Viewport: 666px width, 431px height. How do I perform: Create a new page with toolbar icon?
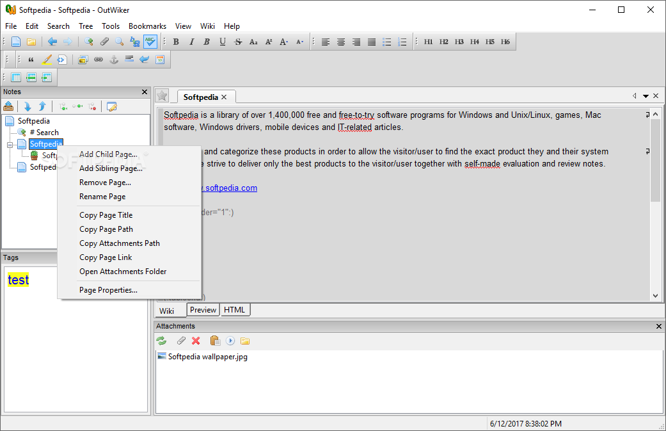pyautogui.click(x=16, y=42)
